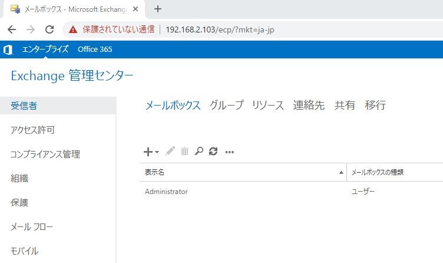Open the コンプライアンス管理 sidebar section
The height and width of the screenshot is (263, 443).
point(45,154)
